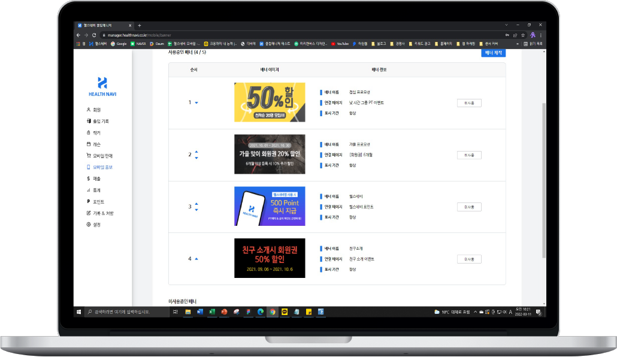Open 락커 (locker) in the sidebar
Screen dimensions: 617x357
pyautogui.click(x=93, y=132)
